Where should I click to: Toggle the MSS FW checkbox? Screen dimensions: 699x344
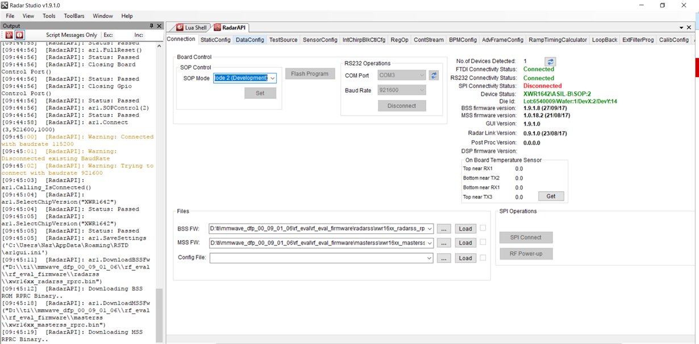point(483,242)
